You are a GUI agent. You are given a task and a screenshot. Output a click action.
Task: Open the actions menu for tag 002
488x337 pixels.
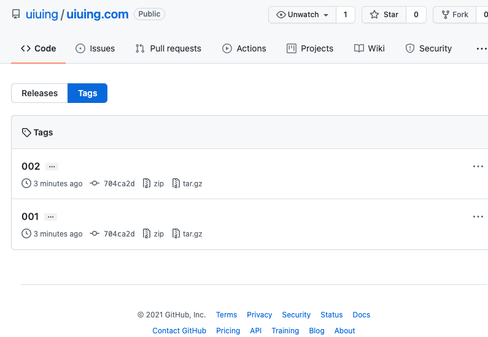[x=478, y=167]
